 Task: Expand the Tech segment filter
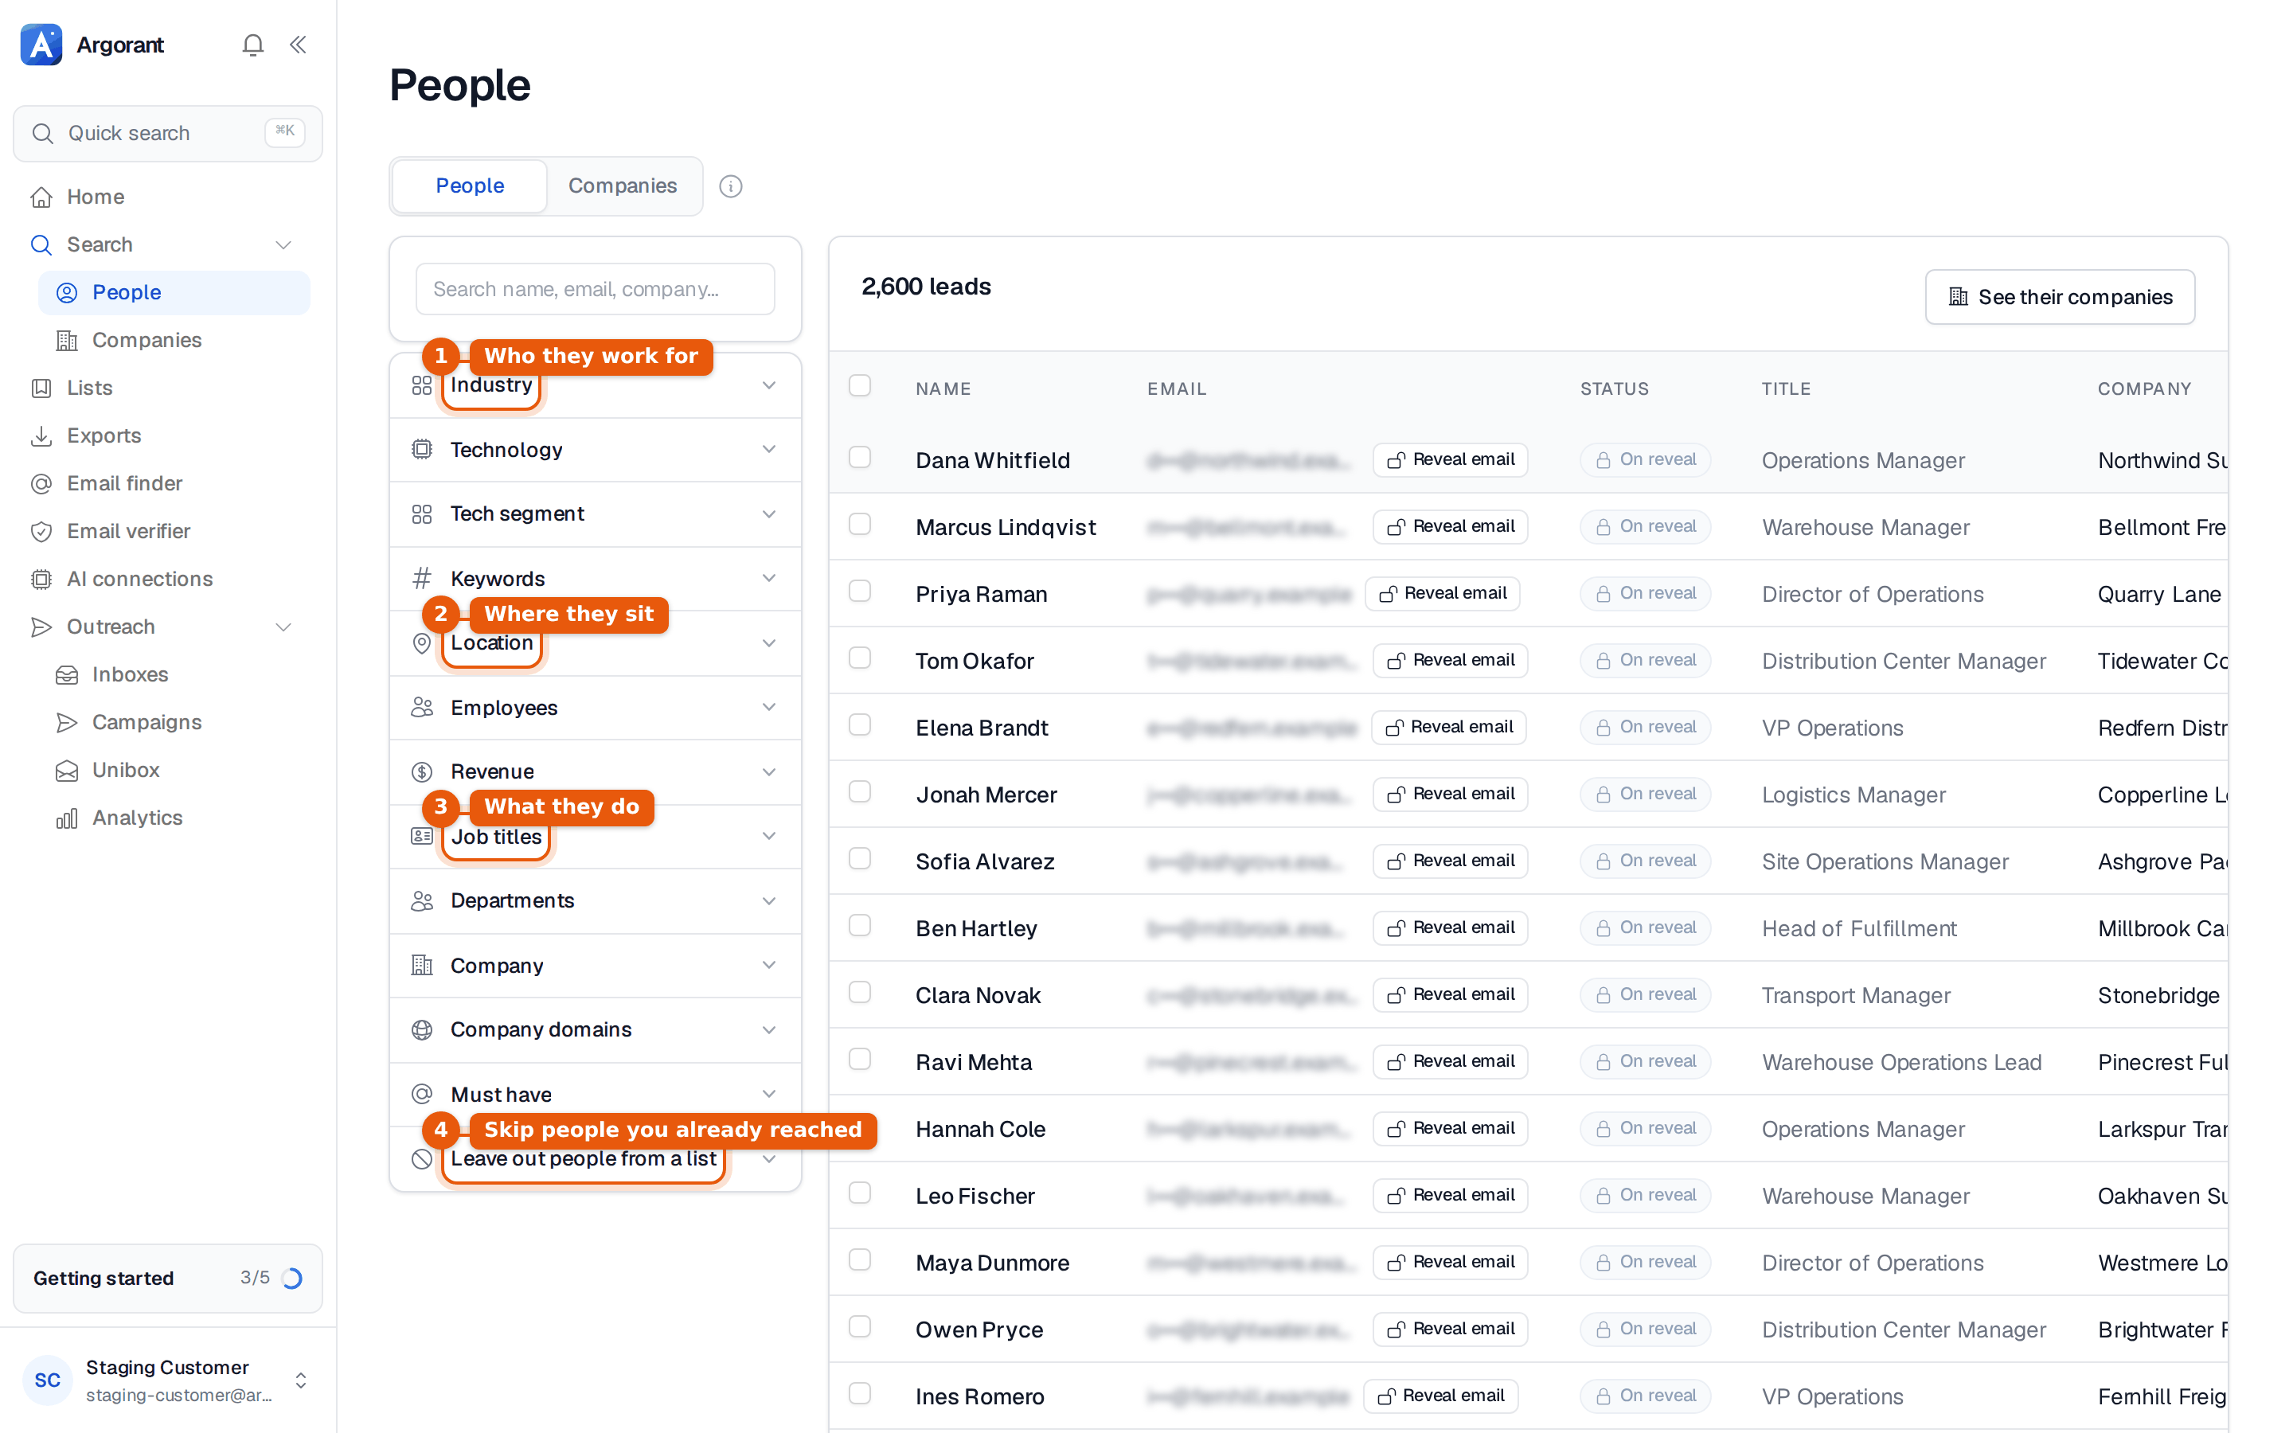(x=596, y=513)
